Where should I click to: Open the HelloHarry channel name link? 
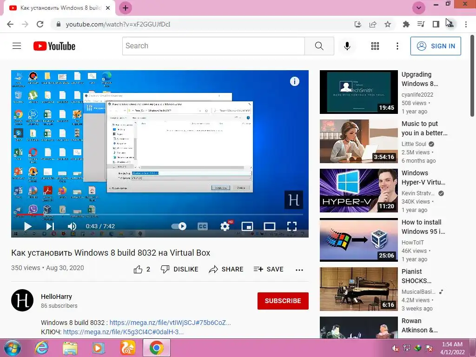[x=56, y=297]
